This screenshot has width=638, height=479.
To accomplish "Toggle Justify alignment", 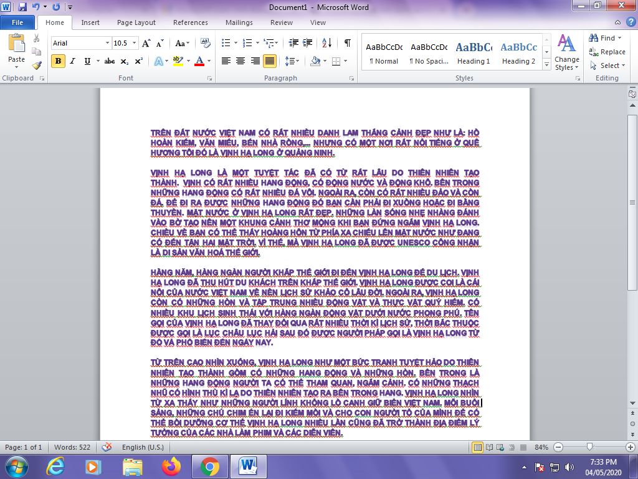I will [x=269, y=61].
